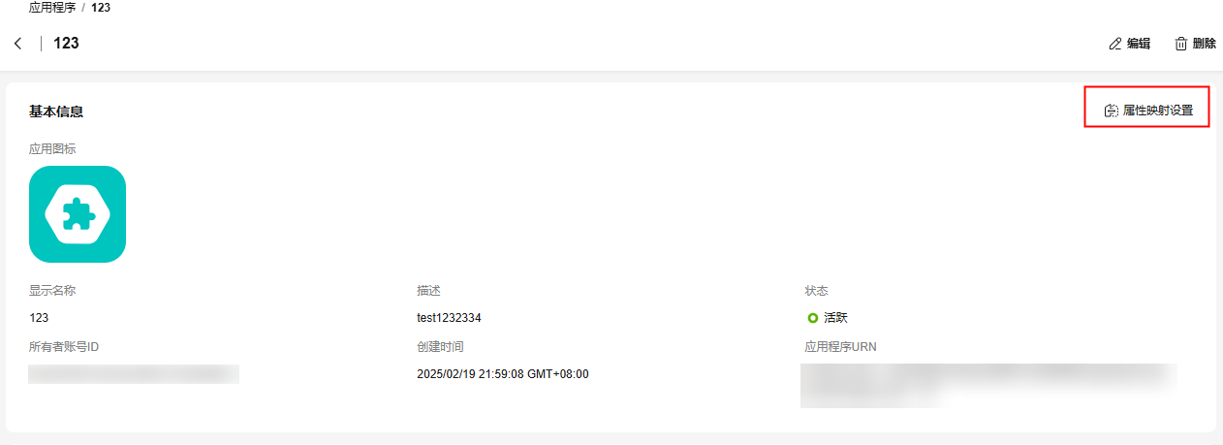Click the back arrow beside title 123
Image resolution: width=1223 pixels, height=445 pixels.
pos(18,44)
